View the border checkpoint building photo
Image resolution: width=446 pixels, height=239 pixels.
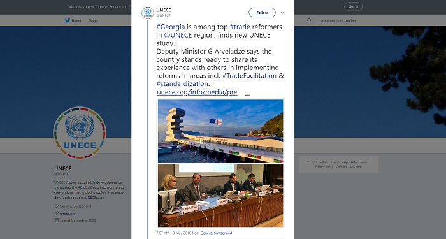220,131
